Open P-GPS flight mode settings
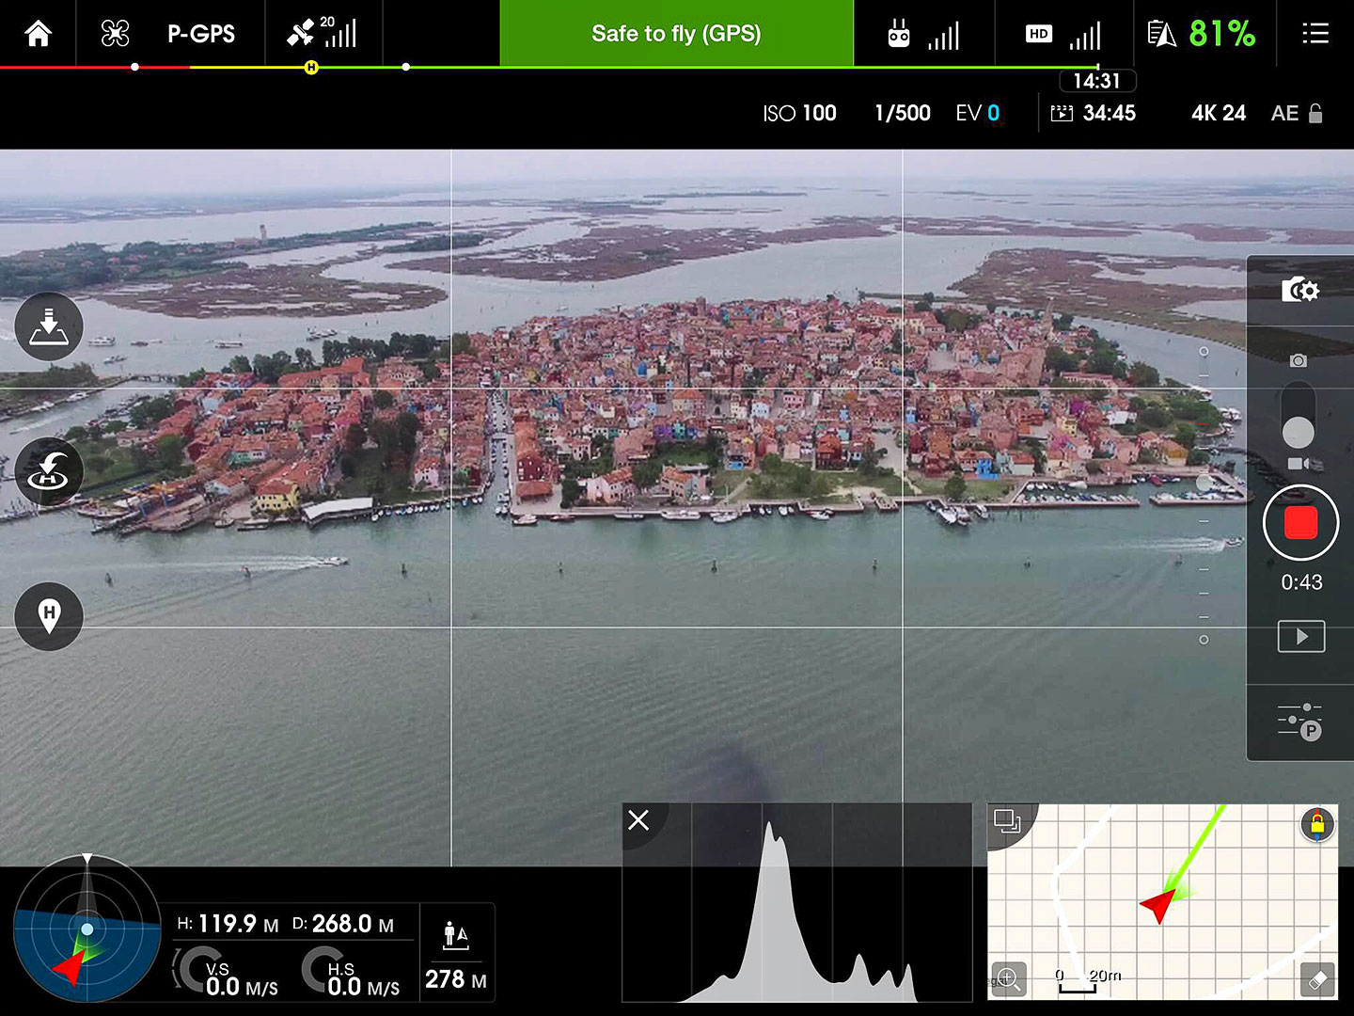 [201, 34]
